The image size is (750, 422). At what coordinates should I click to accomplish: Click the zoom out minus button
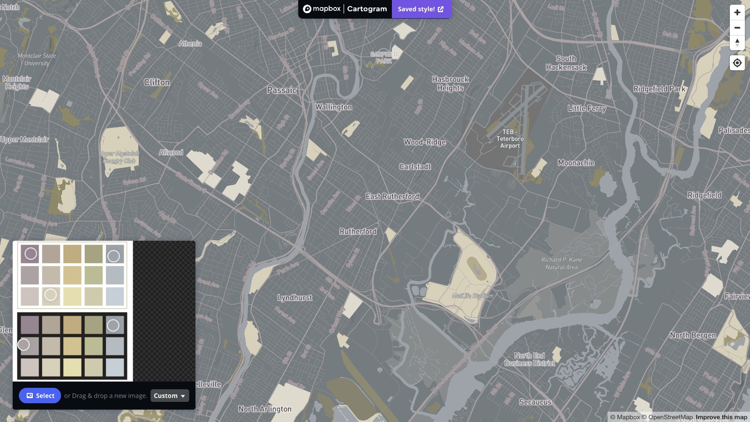point(737,28)
